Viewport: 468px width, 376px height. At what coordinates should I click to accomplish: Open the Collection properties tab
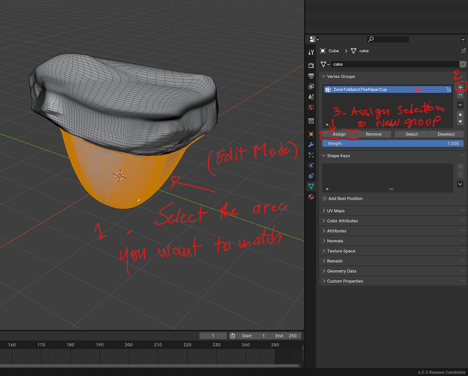pos(311,121)
